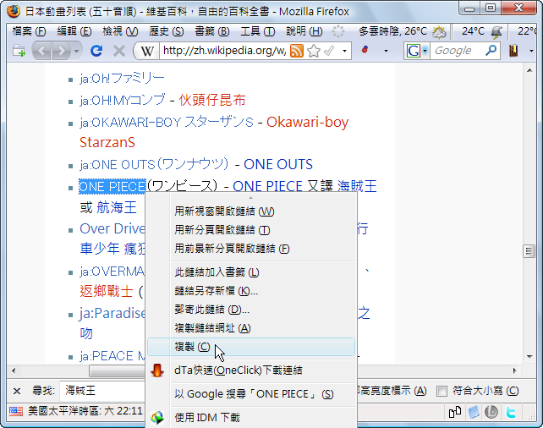Click the IDM globe icon in menu
Screen dimensions: 543x428
(x=157, y=418)
